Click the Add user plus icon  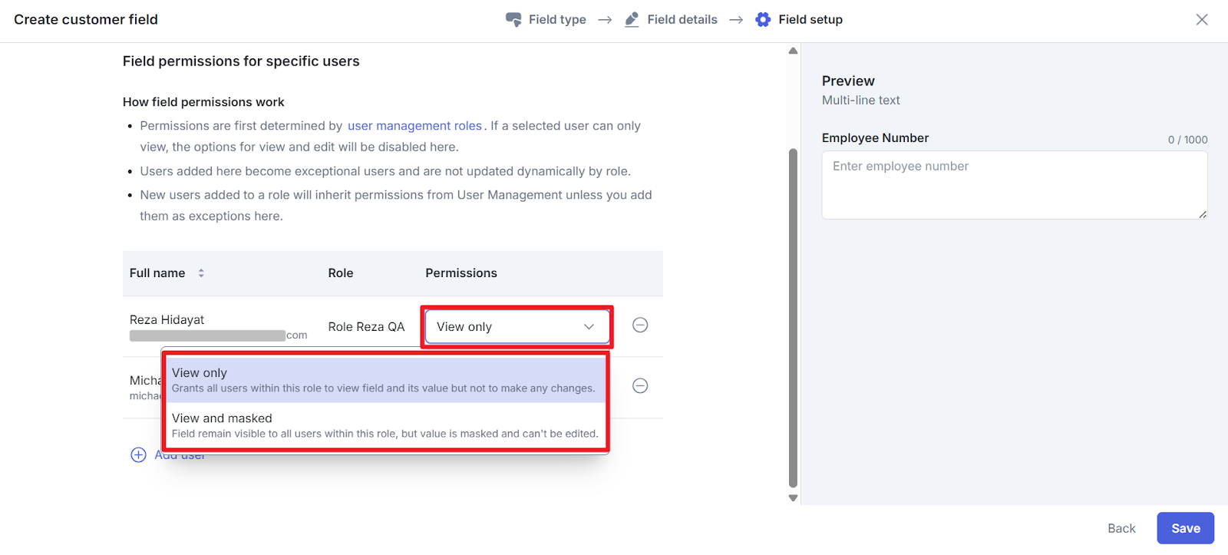point(138,455)
